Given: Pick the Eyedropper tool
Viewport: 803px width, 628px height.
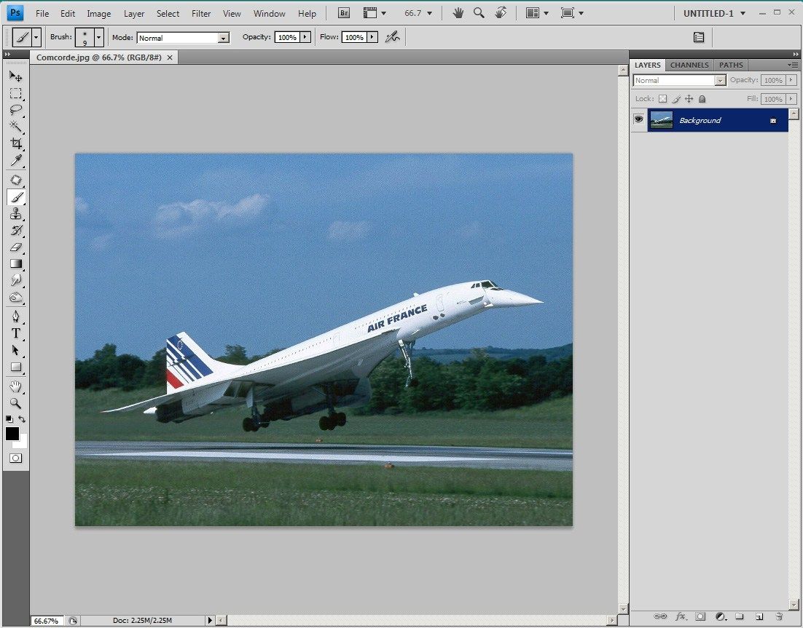Looking at the screenshot, I should coord(16,161).
